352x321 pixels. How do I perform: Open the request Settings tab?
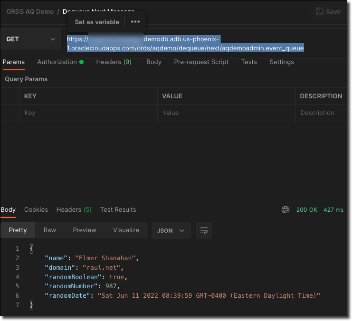tap(281, 62)
